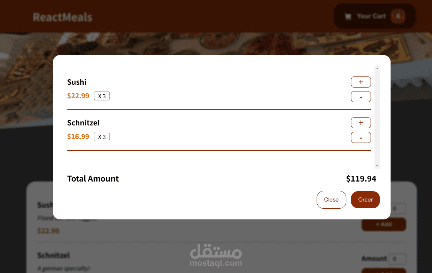Decrease Sushi quantity with minus button

361,97
